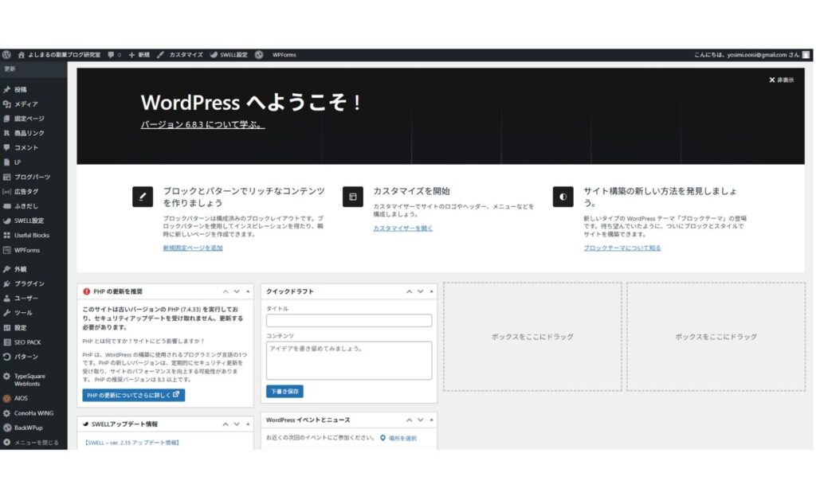Click the user avatar in top right
The width and height of the screenshot is (816, 500).
point(806,55)
